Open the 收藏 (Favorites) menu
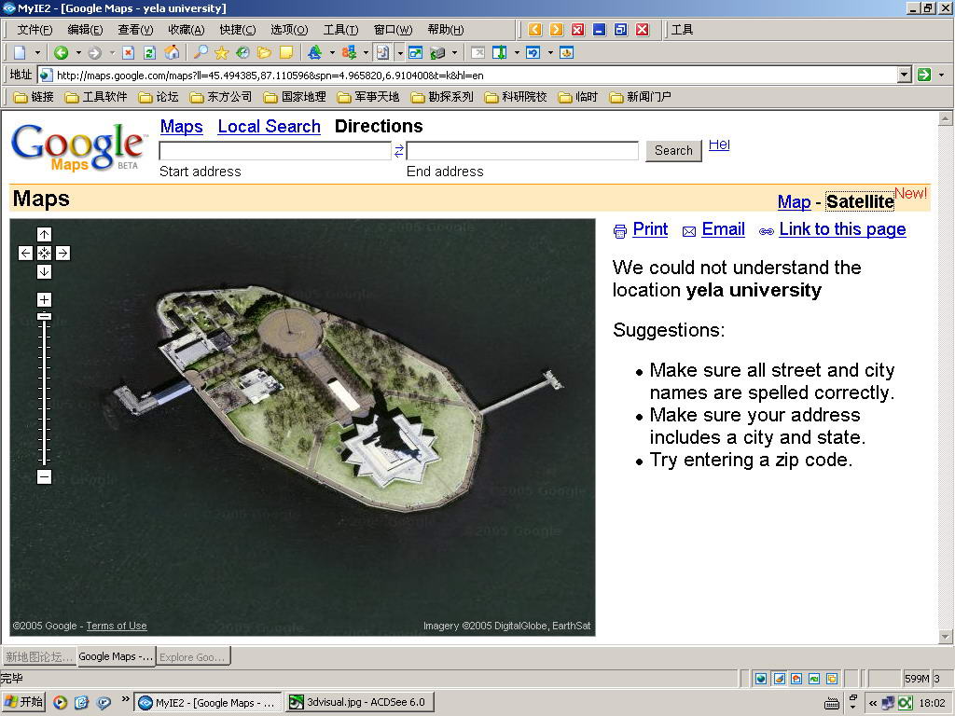Viewport: 955px width, 716px height. 186,30
